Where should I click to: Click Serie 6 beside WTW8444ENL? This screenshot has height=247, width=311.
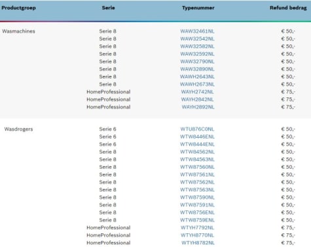pos(107,144)
